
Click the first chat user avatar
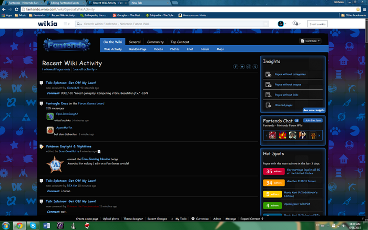(x=272, y=135)
